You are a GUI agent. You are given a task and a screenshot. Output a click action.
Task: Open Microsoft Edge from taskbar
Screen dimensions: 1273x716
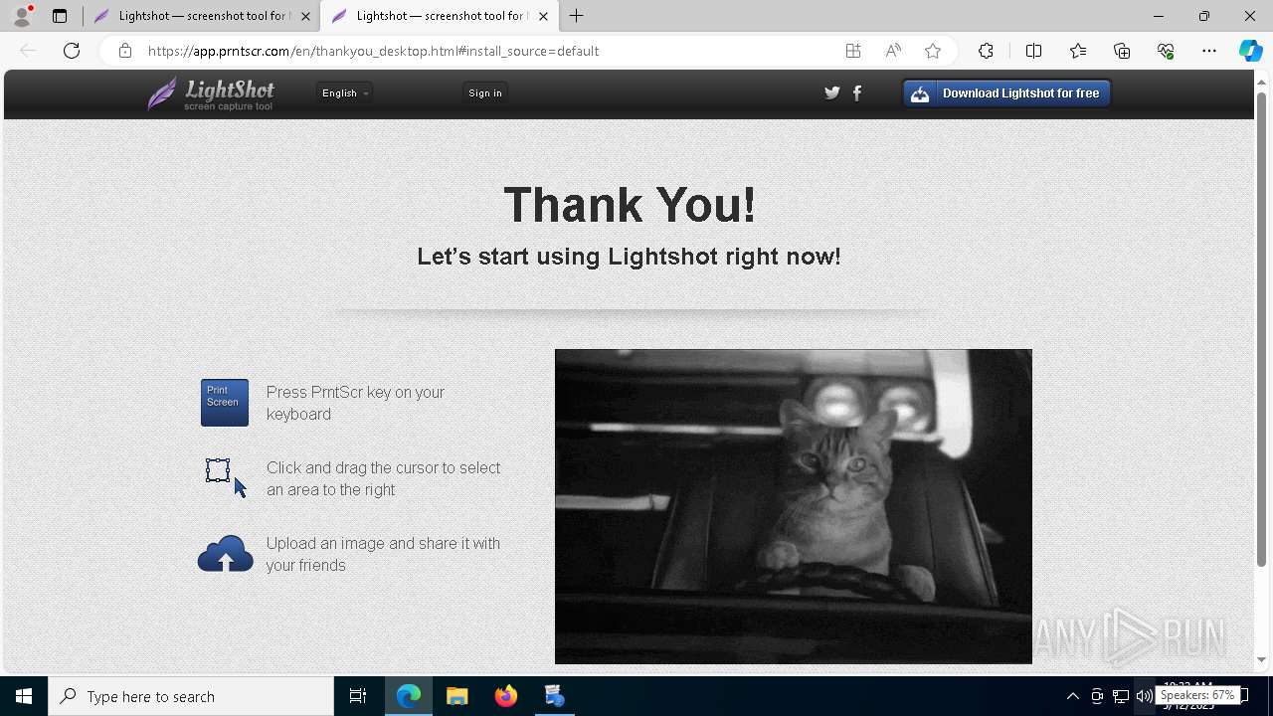409,696
